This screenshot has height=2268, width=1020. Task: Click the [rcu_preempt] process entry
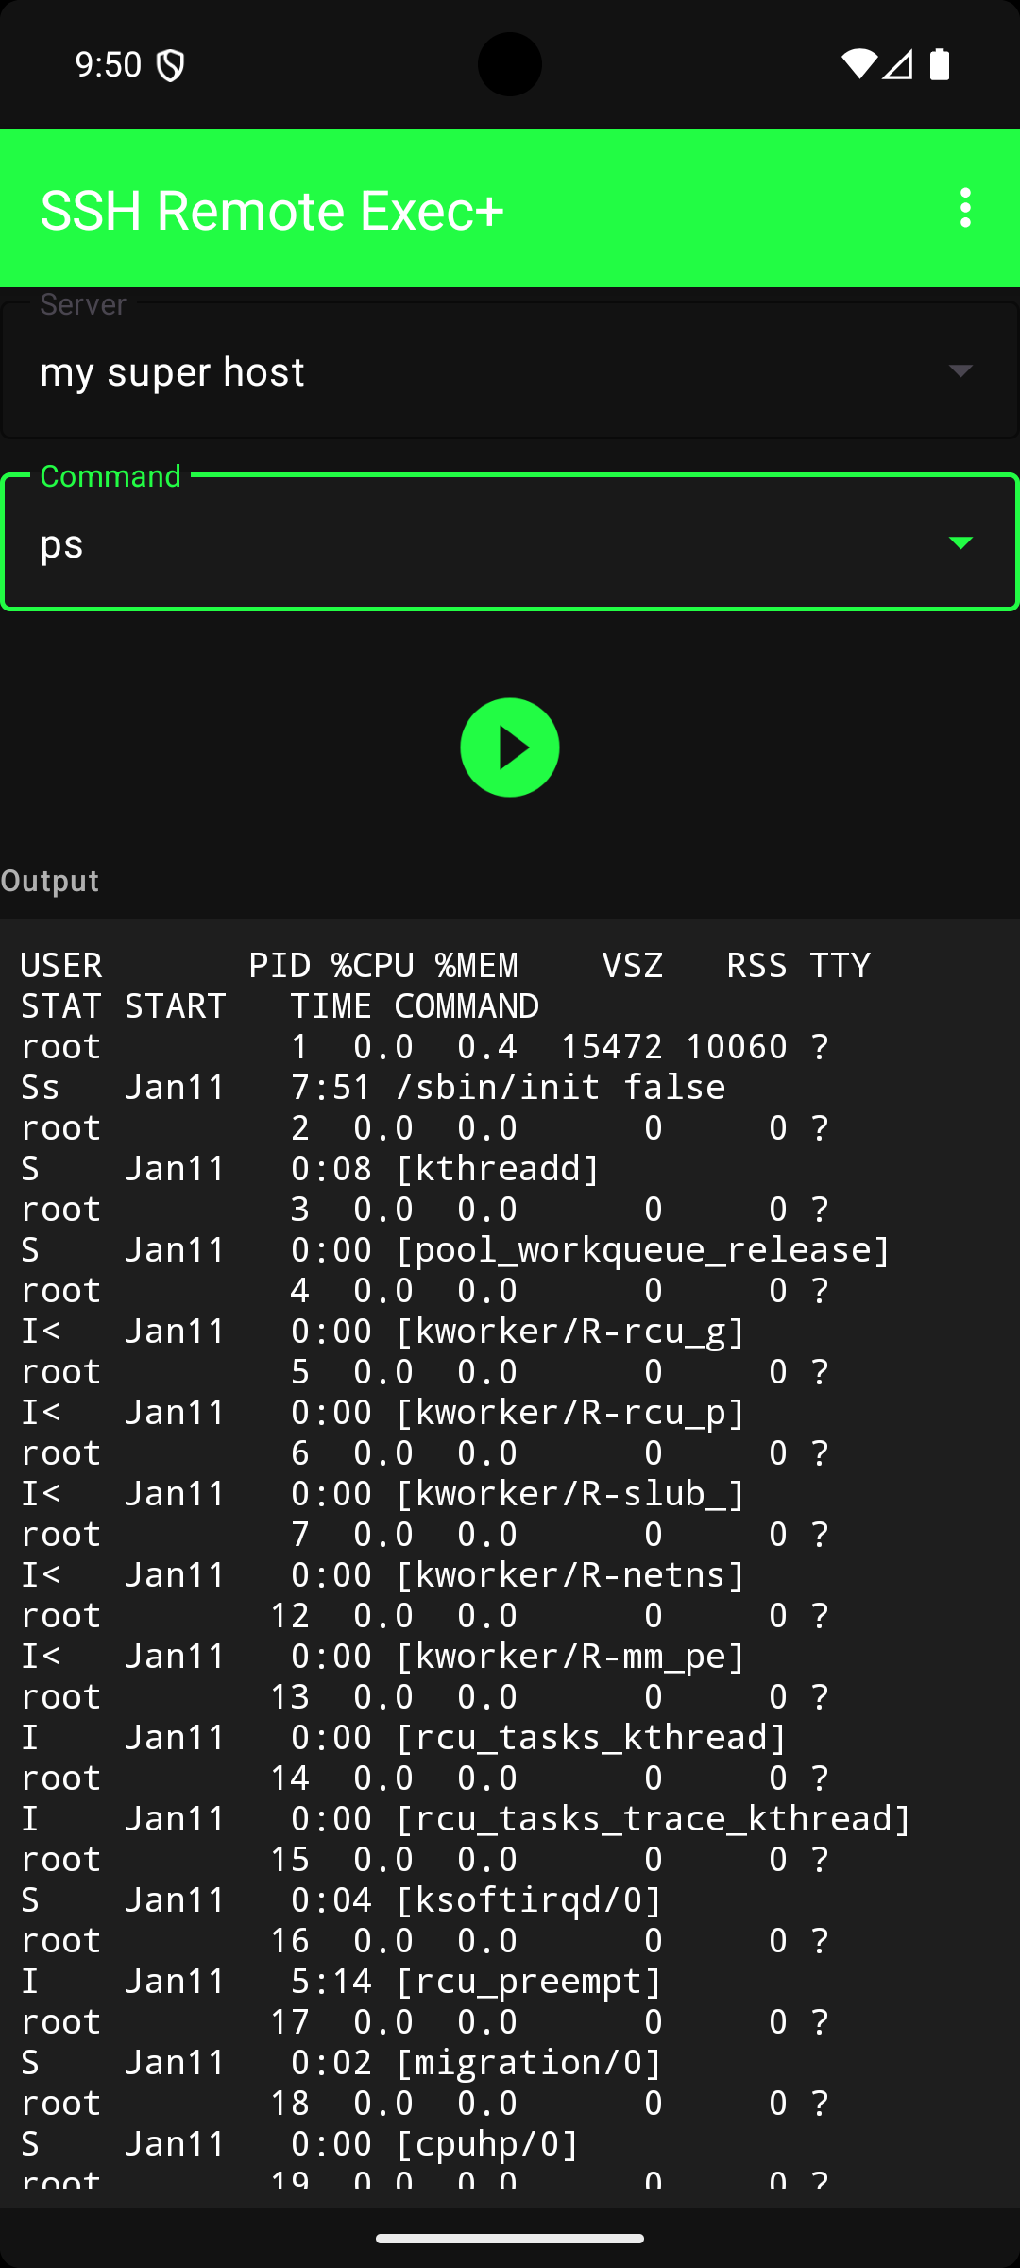[529, 1981]
